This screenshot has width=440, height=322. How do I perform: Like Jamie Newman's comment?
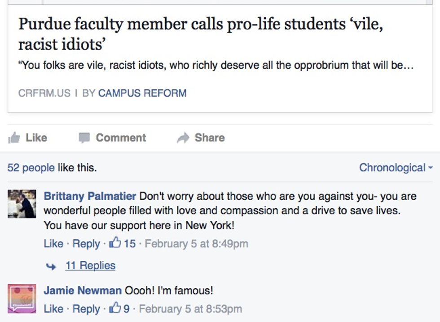click(53, 309)
